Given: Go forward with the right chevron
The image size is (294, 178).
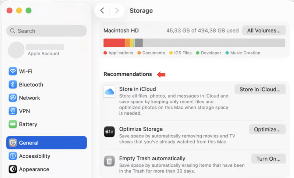Looking at the screenshot, I should coord(117,11).
